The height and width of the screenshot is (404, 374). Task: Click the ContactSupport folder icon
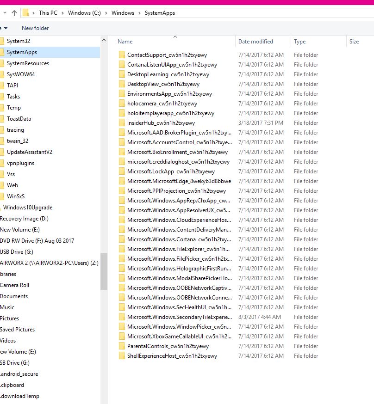[x=122, y=55]
